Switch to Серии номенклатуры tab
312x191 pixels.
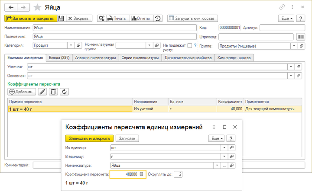coord(140,58)
